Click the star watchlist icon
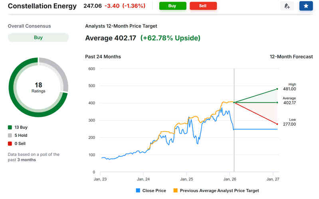The height and width of the screenshot is (199, 319). [306, 6]
